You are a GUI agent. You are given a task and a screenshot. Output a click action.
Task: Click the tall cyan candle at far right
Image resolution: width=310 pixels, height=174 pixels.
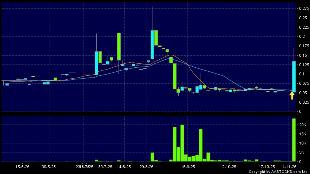point(294,76)
